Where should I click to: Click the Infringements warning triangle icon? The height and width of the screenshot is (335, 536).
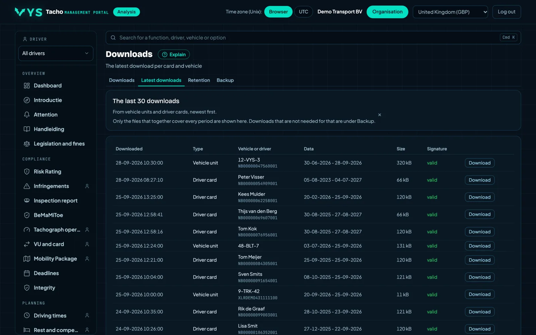27,186
